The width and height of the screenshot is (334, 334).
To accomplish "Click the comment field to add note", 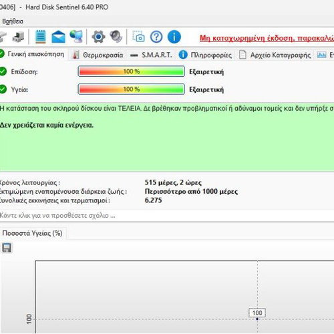I will point(167,216).
